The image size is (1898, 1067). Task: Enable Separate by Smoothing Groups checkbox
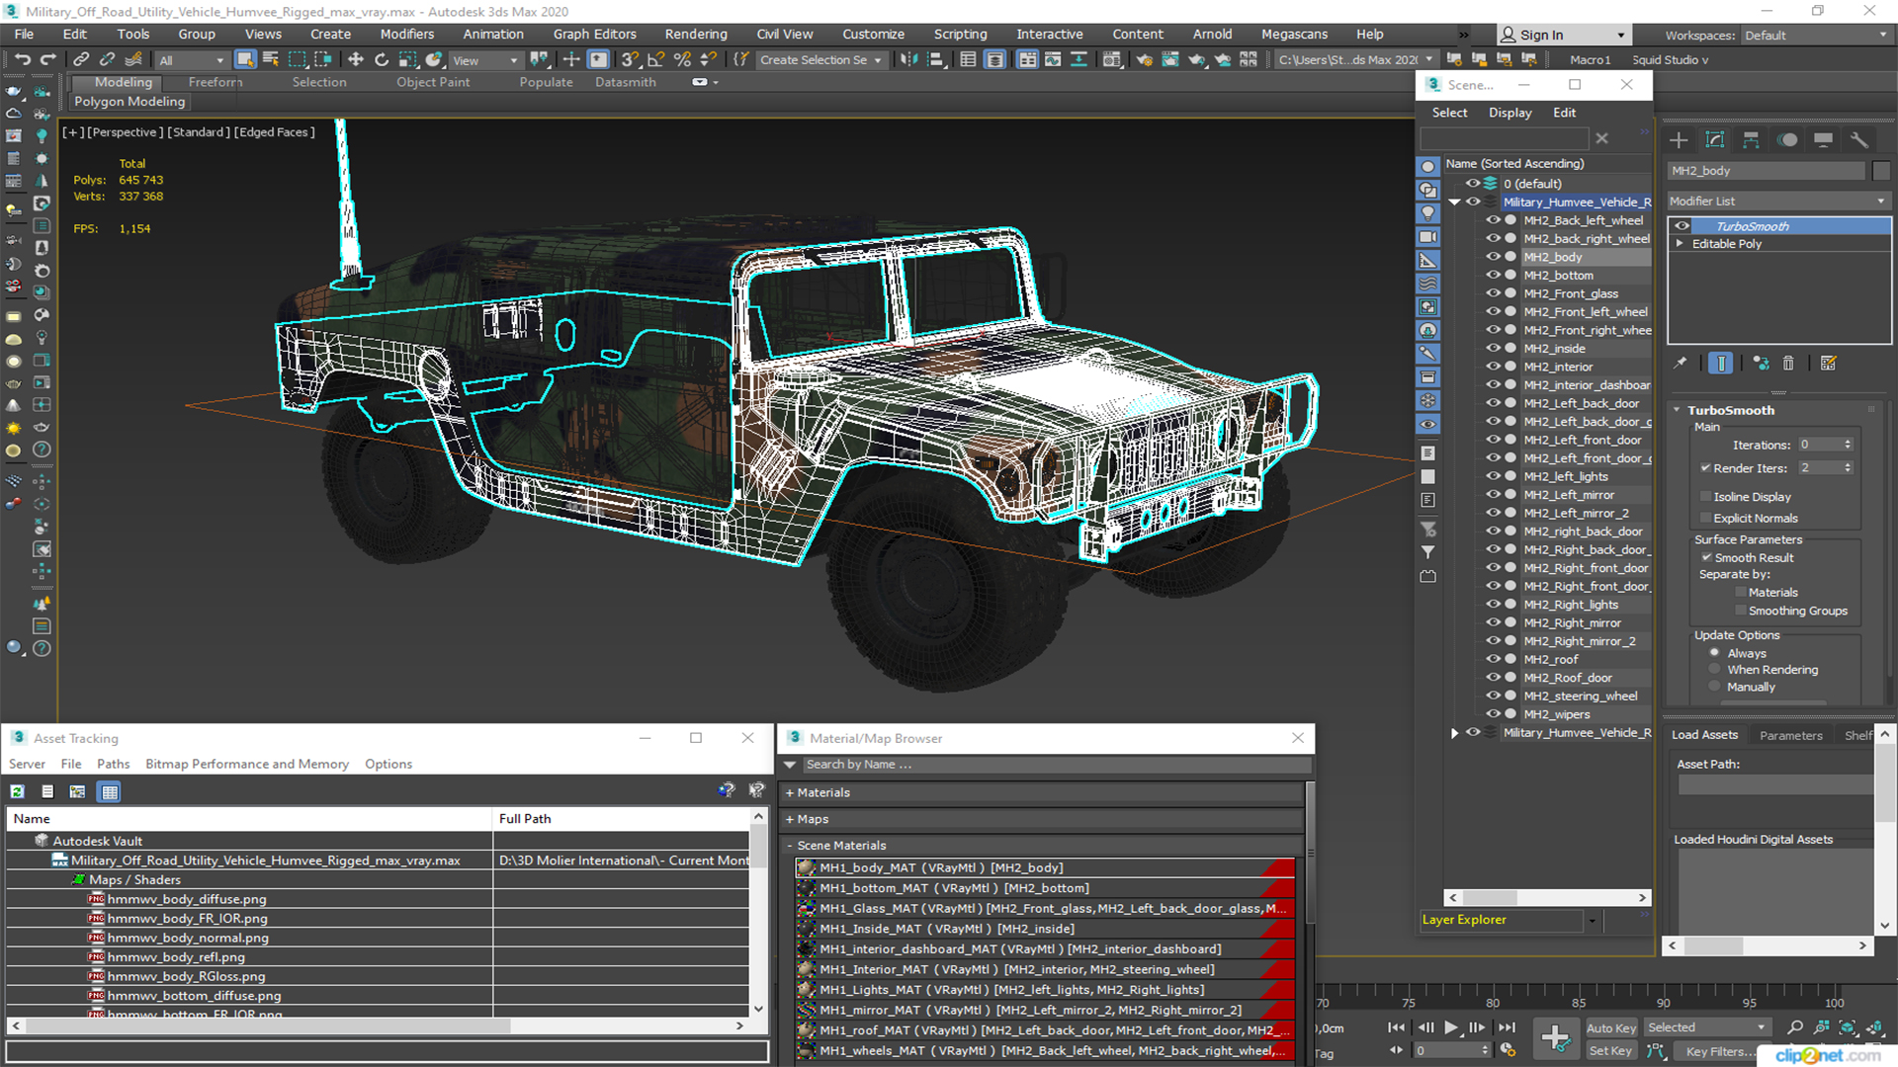point(1741,611)
